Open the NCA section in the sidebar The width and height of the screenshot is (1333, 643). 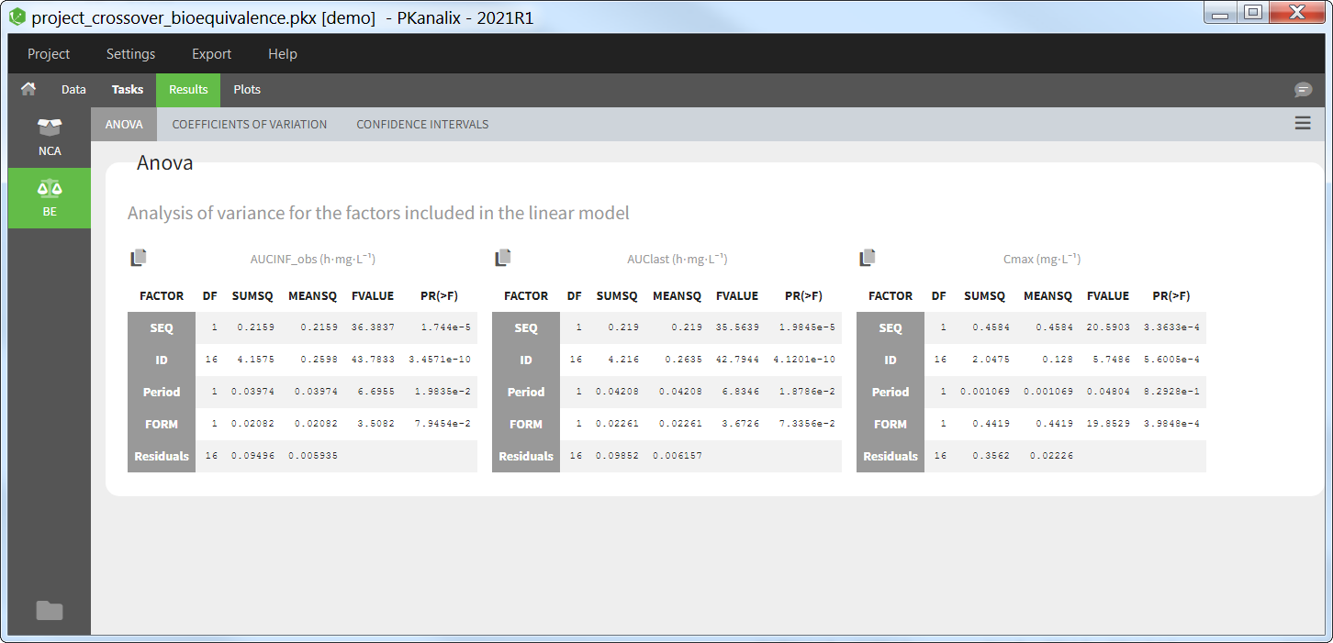50,136
